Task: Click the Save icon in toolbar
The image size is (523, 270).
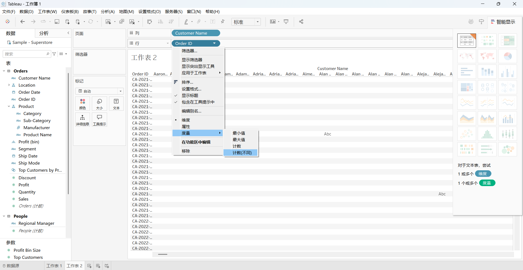Action: (x=57, y=22)
